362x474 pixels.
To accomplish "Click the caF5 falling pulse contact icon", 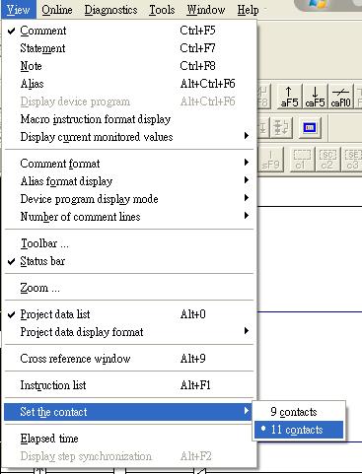I will click(x=315, y=97).
